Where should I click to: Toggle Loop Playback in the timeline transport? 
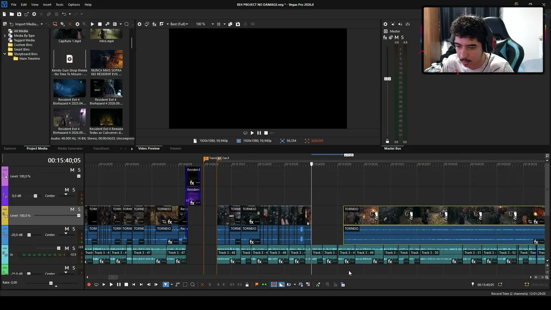96,285
